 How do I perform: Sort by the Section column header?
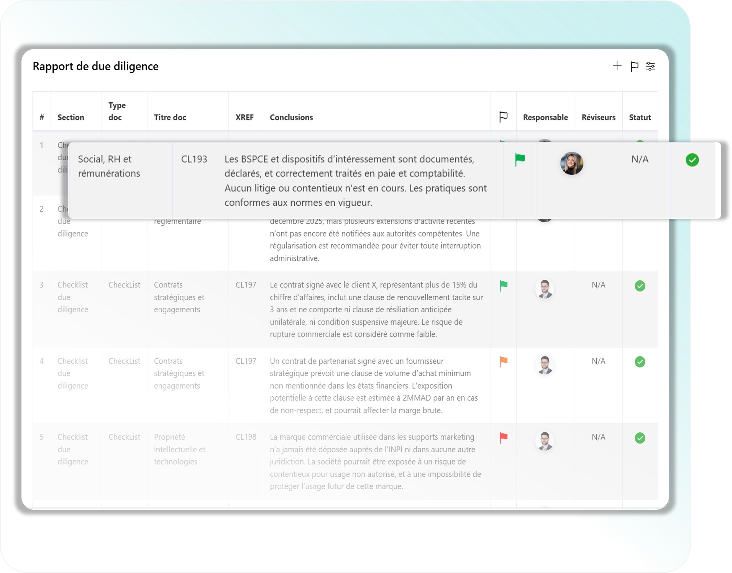(71, 117)
